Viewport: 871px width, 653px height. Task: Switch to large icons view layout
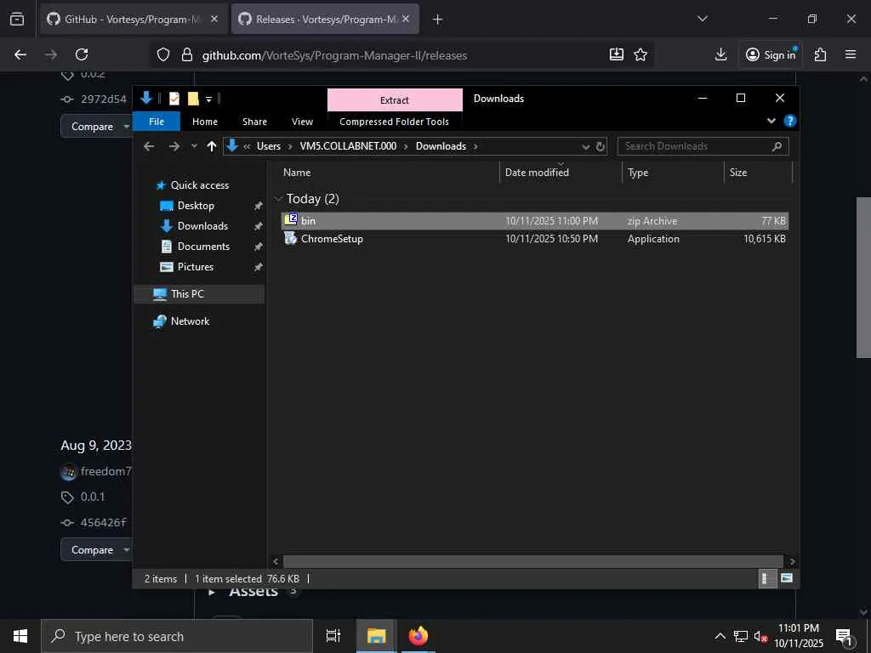click(787, 578)
